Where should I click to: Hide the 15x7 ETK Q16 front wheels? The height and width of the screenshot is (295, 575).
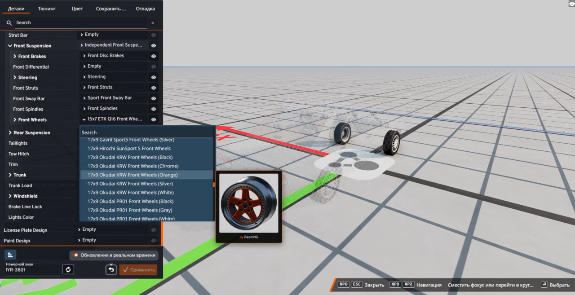[154, 119]
